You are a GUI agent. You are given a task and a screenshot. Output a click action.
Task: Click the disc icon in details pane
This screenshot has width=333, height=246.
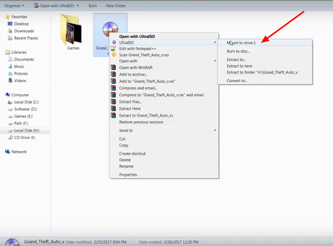12,242
